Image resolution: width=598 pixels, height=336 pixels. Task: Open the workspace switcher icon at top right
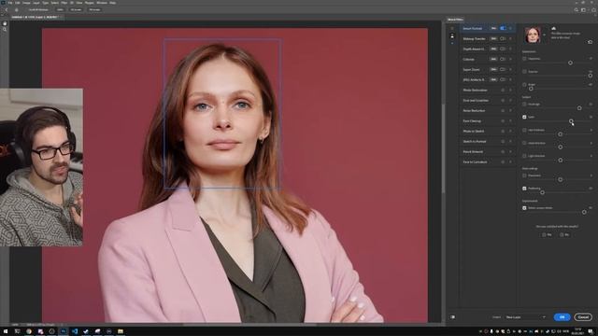click(583, 10)
